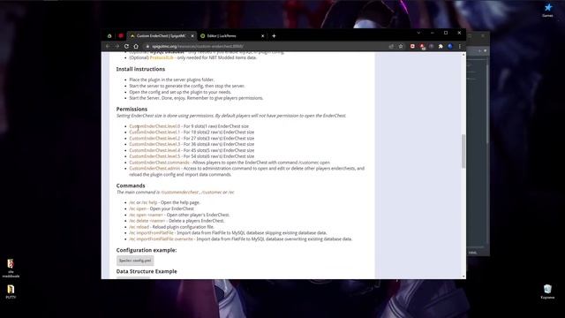Click CustomEnderChest.level.0 permission
The width and height of the screenshot is (565, 318).
click(154, 126)
